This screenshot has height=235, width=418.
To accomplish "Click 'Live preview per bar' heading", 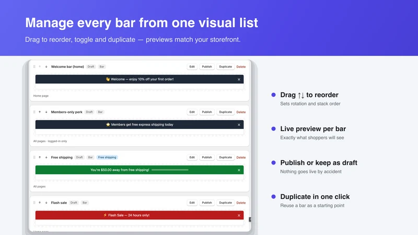I will (x=313, y=128).
